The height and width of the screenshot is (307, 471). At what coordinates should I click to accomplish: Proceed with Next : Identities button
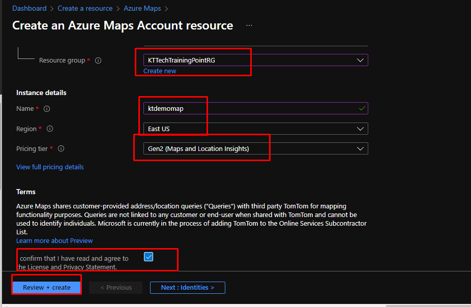click(x=188, y=288)
